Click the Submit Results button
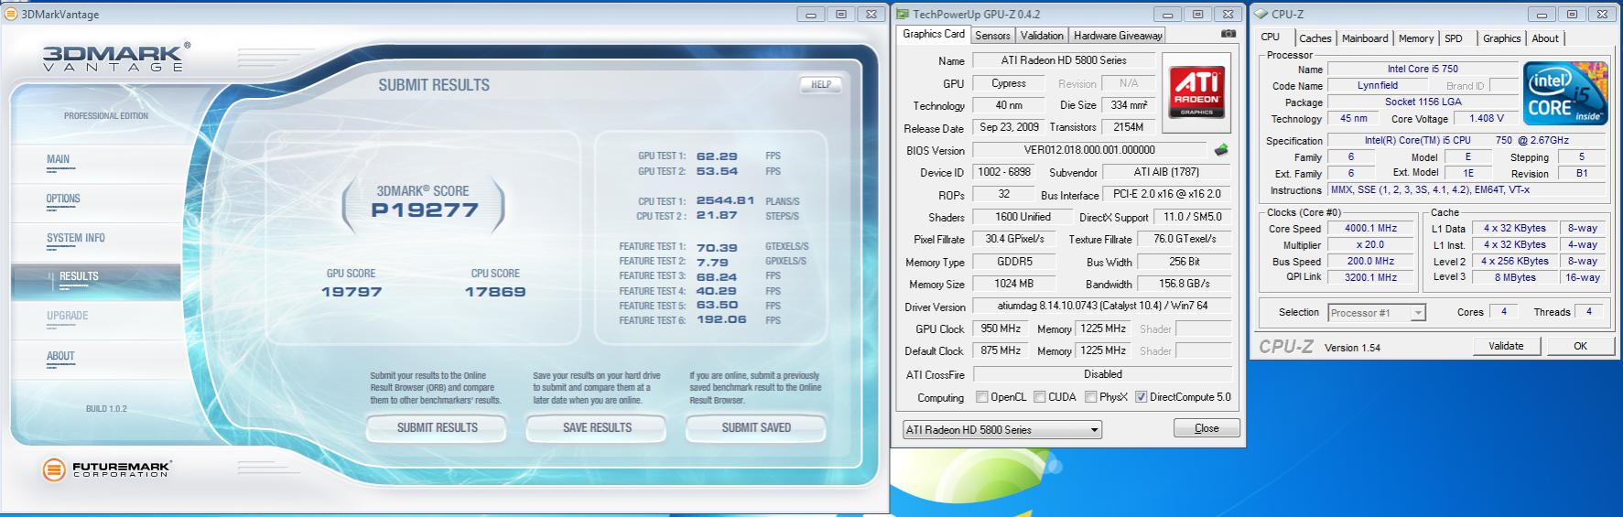The height and width of the screenshot is (517, 1623). (x=437, y=427)
